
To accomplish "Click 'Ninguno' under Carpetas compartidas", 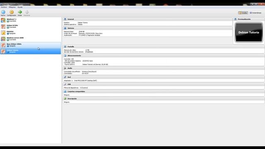I will coord(67,95).
